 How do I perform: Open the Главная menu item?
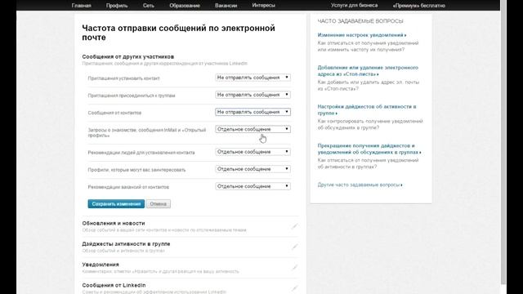[x=82, y=6]
